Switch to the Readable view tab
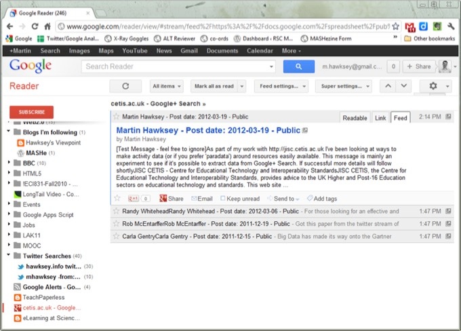Viewport: 461px width, 331px height. pyautogui.click(x=355, y=118)
